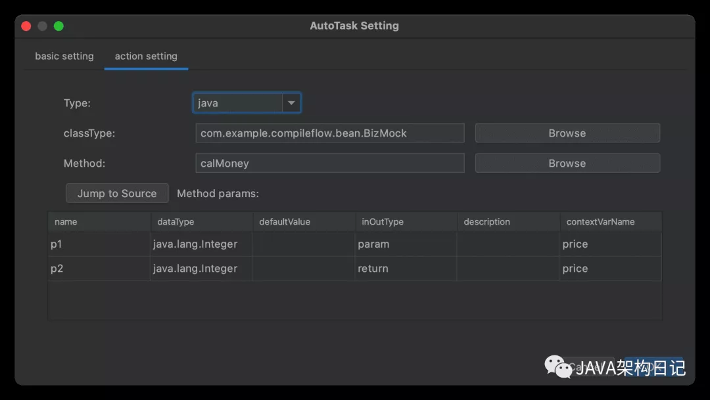This screenshot has height=400, width=710.
Task: Click the classType text field
Action: [329, 133]
